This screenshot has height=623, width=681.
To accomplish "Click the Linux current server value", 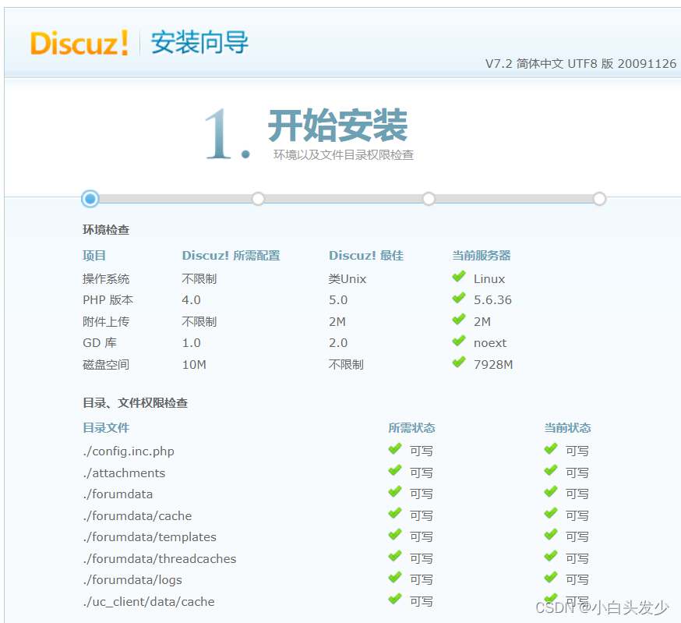I will (489, 278).
